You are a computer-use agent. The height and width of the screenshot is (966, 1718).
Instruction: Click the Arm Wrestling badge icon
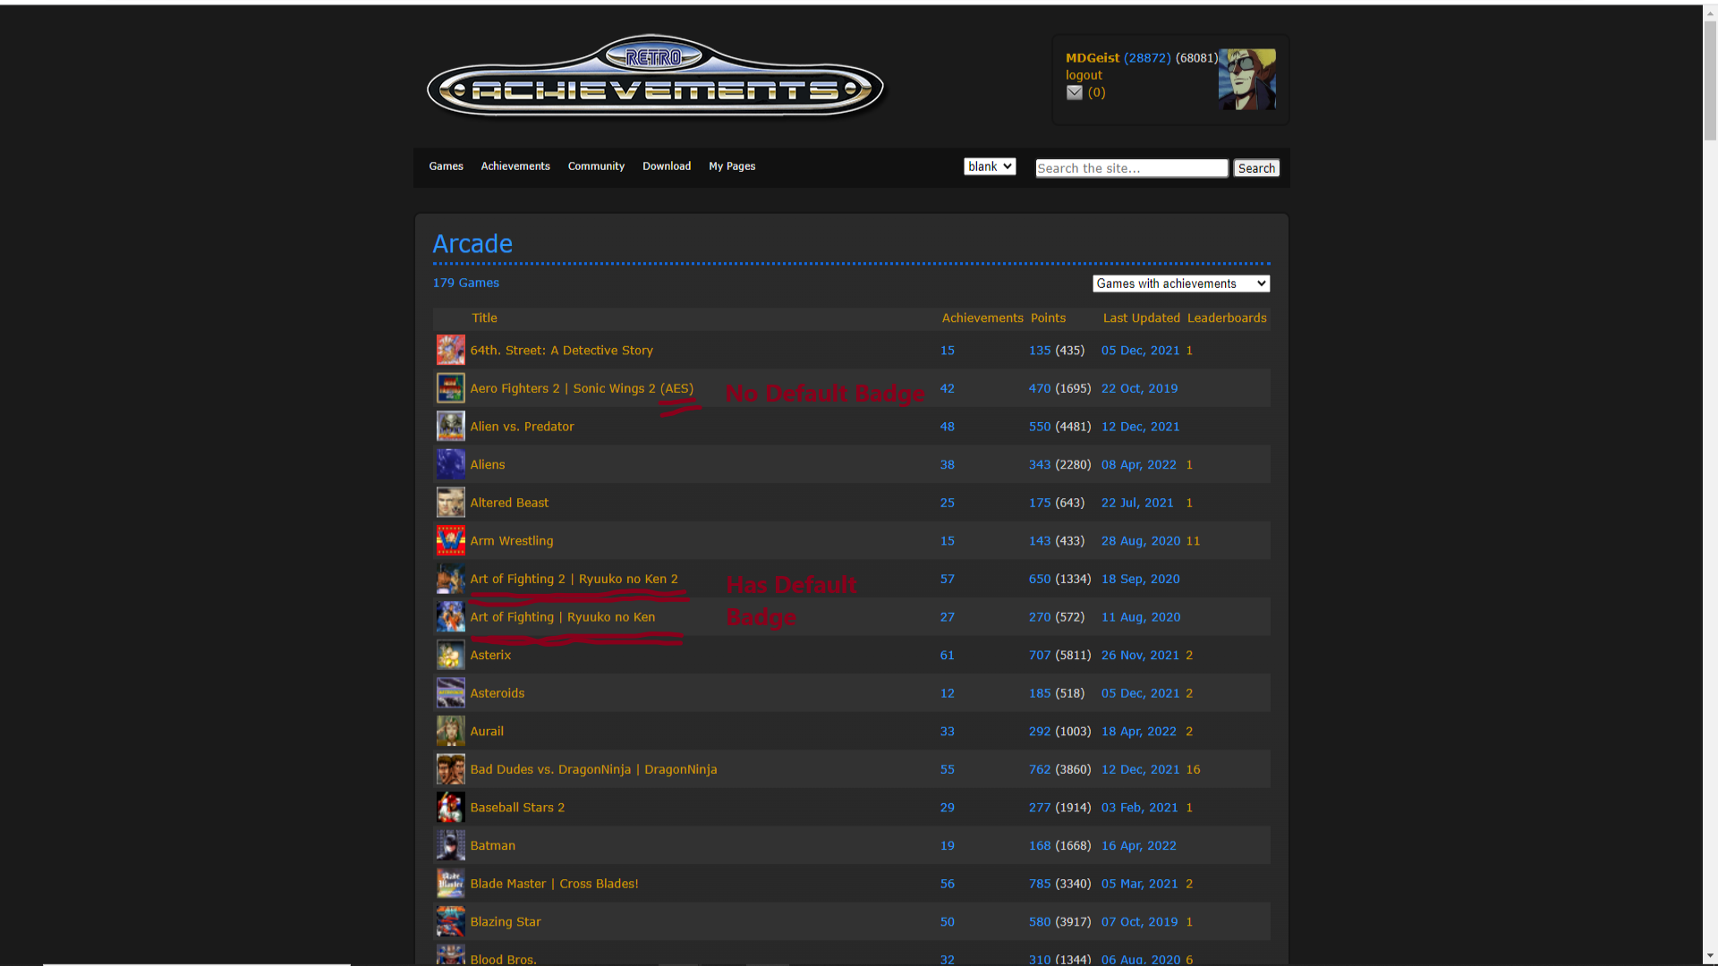450,540
